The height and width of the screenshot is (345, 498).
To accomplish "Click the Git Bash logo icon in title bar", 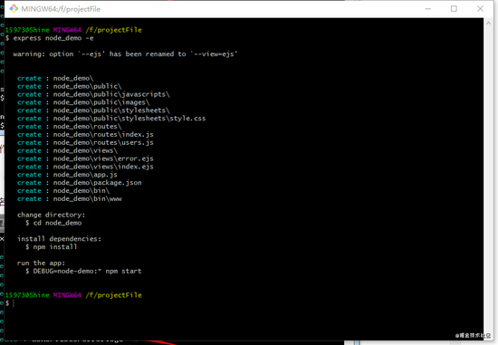I will [14, 8].
